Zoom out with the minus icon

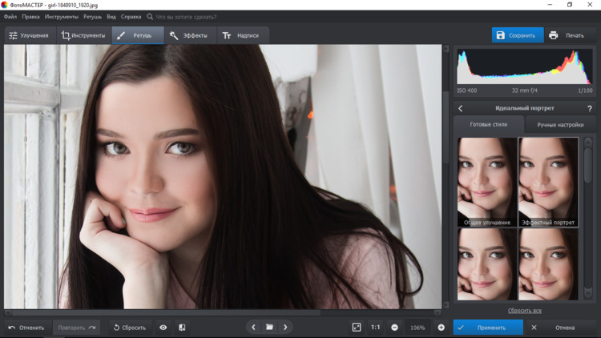(x=395, y=328)
